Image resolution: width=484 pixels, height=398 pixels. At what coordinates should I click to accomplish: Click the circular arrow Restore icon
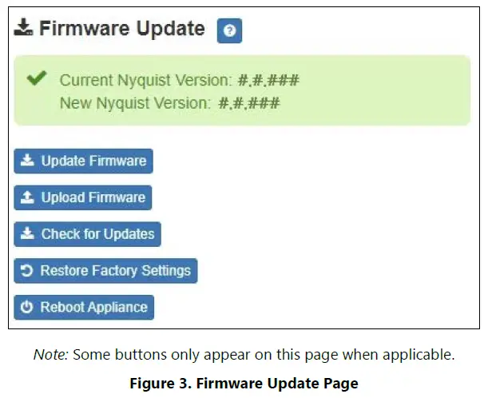(x=27, y=271)
